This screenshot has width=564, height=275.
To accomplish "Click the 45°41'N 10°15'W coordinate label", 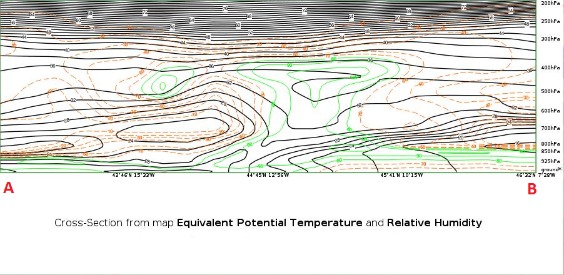I will point(401,176).
